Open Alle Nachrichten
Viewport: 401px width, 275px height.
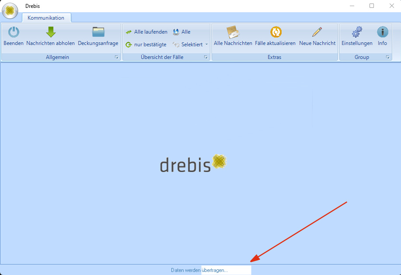233,37
